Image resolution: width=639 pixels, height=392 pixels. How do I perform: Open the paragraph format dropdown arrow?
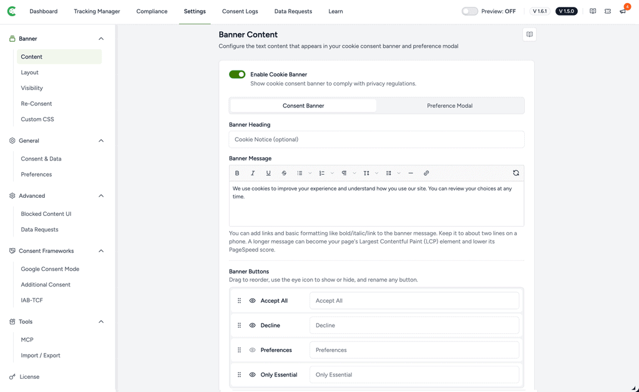tap(354, 173)
